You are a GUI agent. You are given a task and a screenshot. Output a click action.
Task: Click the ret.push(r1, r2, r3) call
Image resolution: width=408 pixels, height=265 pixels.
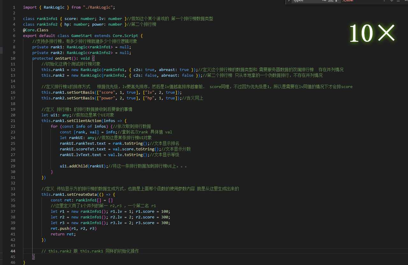(x=74, y=228)
